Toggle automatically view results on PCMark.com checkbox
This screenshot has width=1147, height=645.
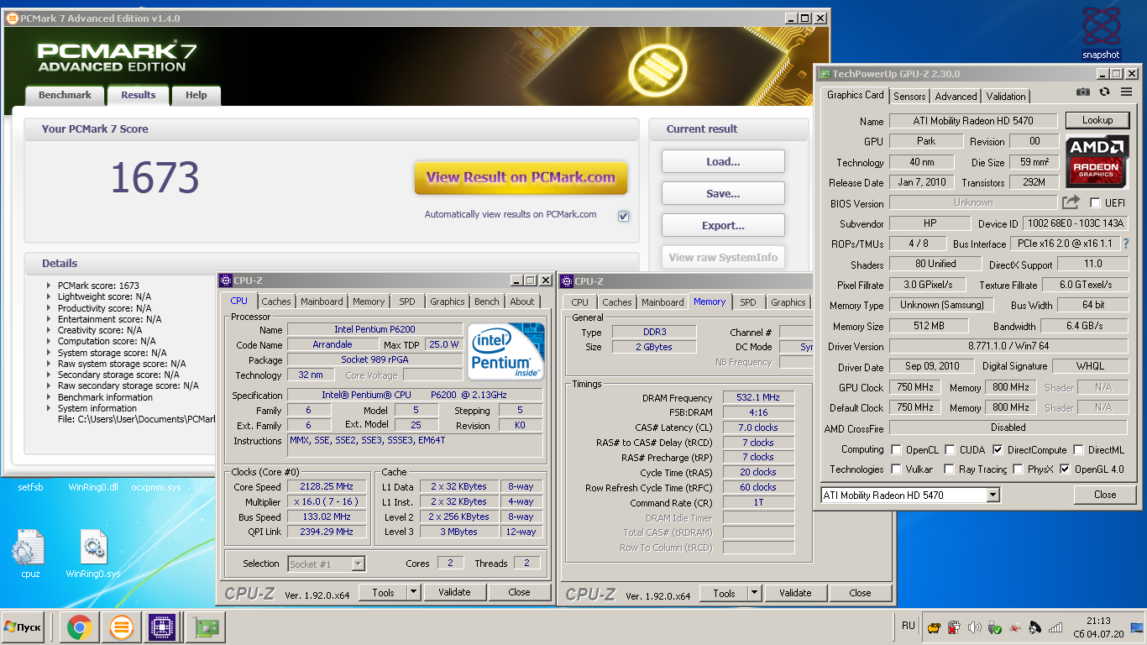[623, 216]
